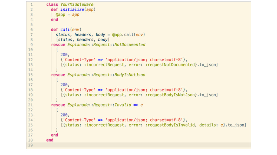
Task: Select line number 21 in the gutter
Action: point(30,105)
